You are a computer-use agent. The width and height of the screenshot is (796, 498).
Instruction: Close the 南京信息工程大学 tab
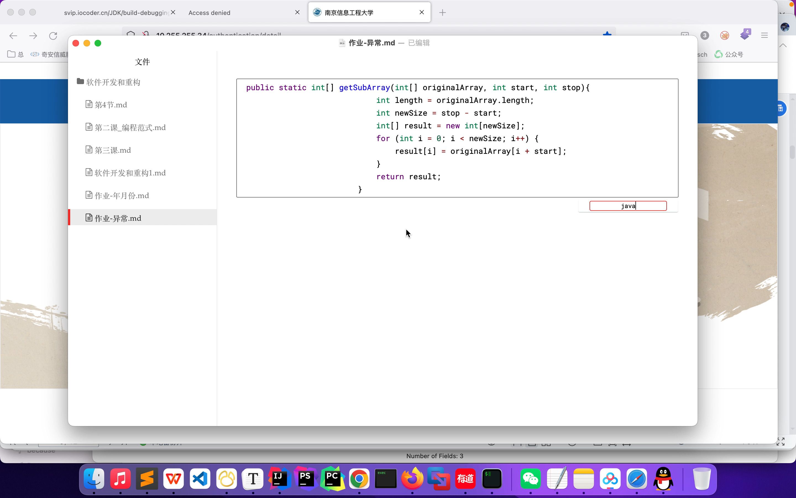click(x=422, y=12)
